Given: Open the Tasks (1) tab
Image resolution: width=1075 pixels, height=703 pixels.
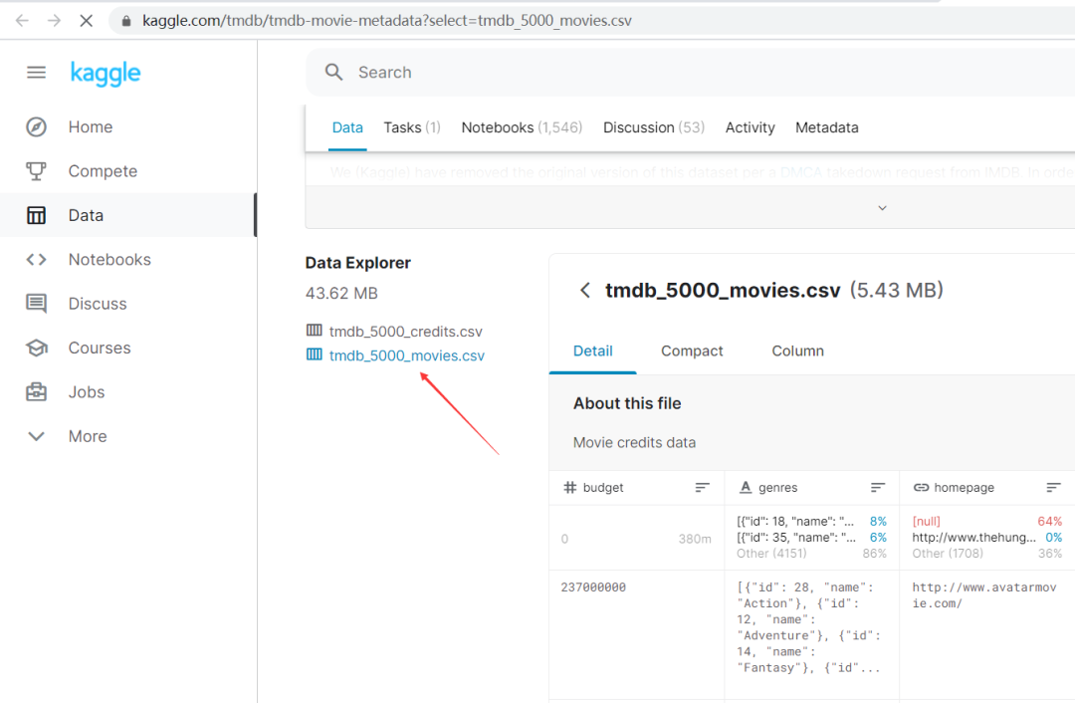Looking at the screenshot, I should [x=412, y=127].
